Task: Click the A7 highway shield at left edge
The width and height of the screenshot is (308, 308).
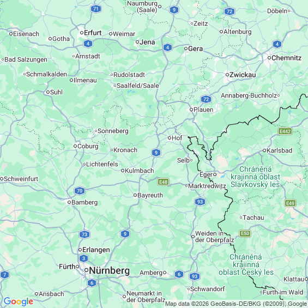Action: (4, 275)
